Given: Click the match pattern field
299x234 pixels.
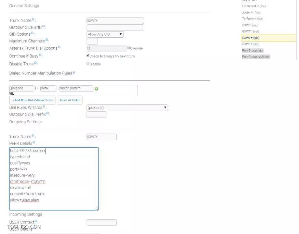Looking at the screenshot, I should click(x=76, y=88).
